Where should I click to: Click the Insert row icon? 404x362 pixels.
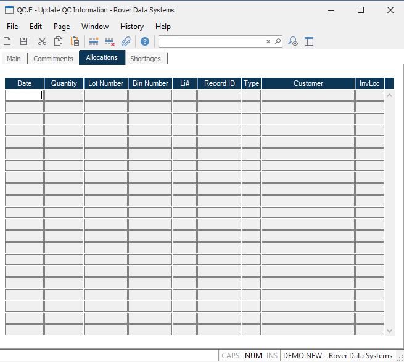(x=94, y=41)
